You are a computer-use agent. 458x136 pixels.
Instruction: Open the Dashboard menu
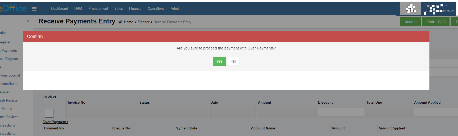tap(60, 9)
